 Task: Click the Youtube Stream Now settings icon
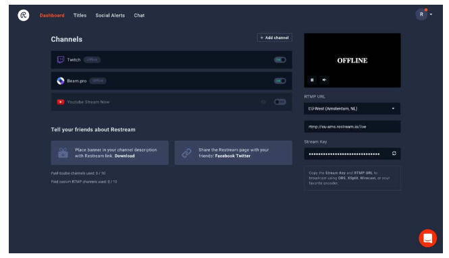tap(263, 102)
